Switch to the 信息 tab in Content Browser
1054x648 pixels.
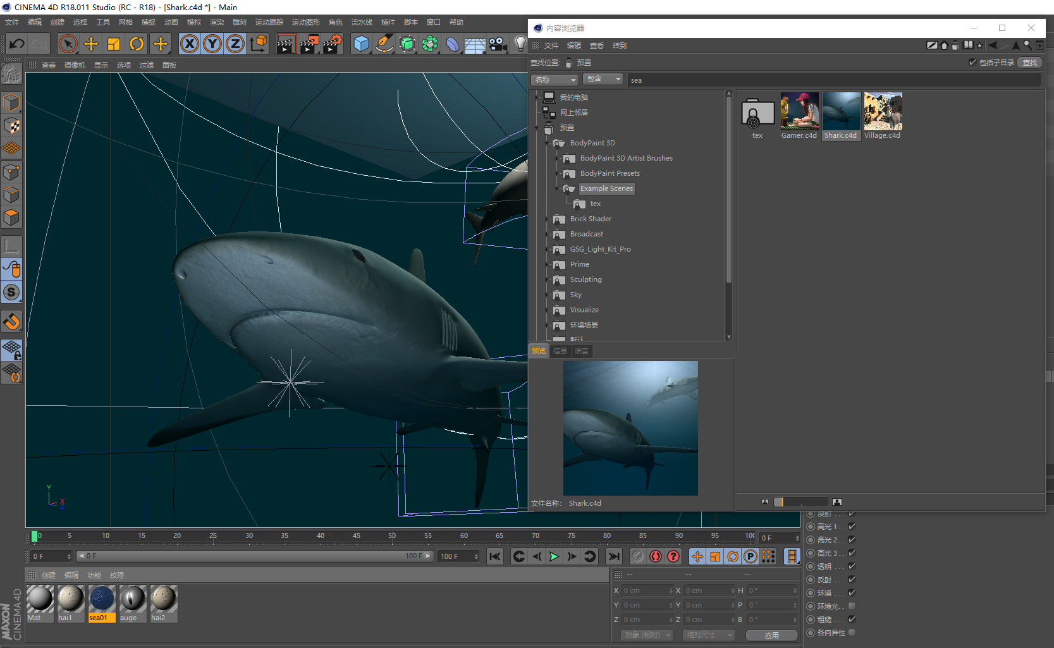click(x=560, y=351)
